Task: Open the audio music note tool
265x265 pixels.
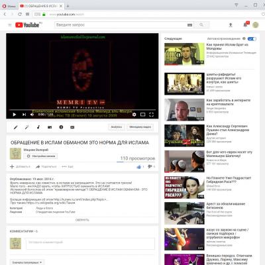Action: click(x=38, y=127)
